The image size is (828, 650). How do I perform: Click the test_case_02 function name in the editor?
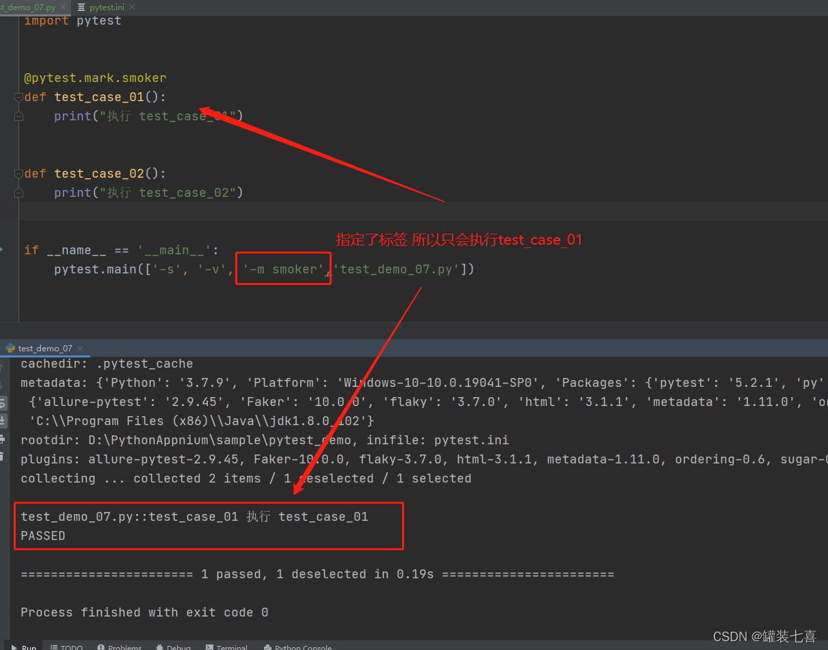tap(99, 174)
